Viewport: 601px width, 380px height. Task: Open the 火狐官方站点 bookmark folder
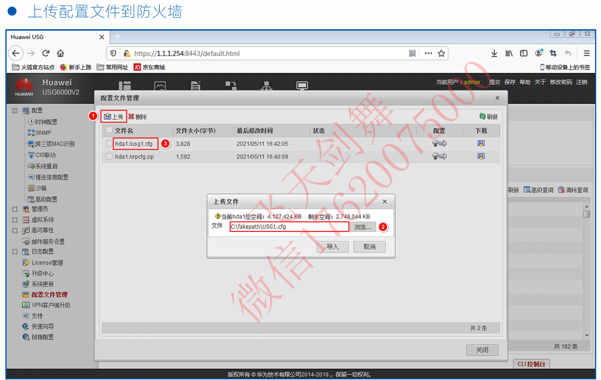click(33, 67)
